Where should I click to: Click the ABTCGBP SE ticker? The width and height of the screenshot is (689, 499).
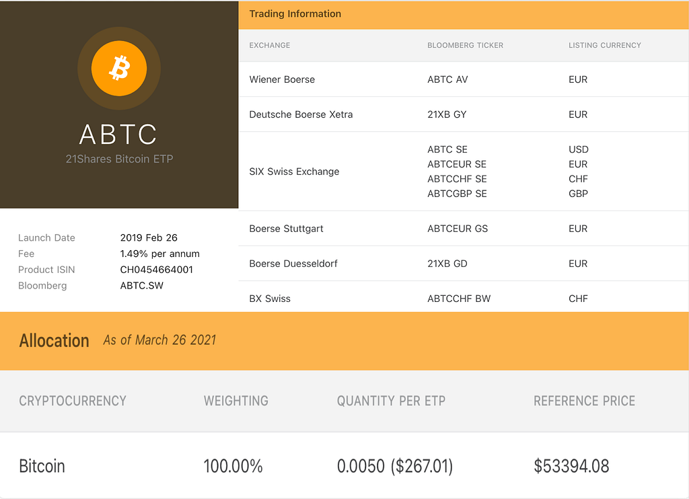457,194
